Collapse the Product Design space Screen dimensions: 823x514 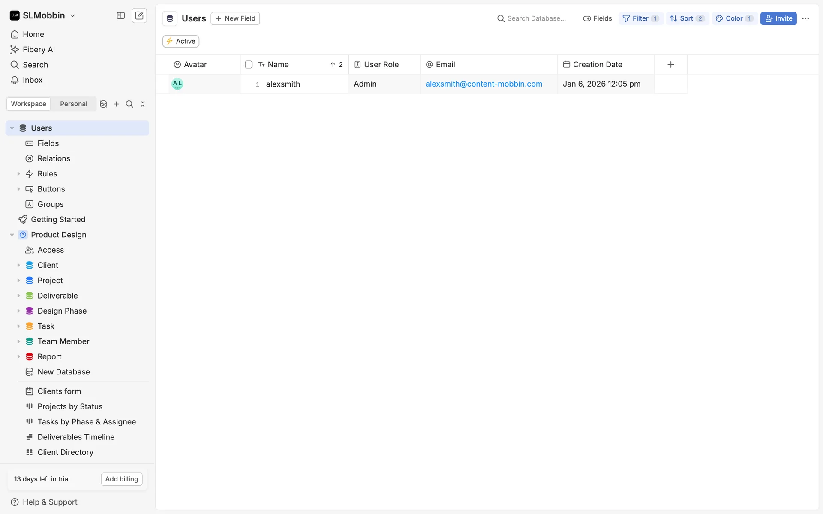12,235
